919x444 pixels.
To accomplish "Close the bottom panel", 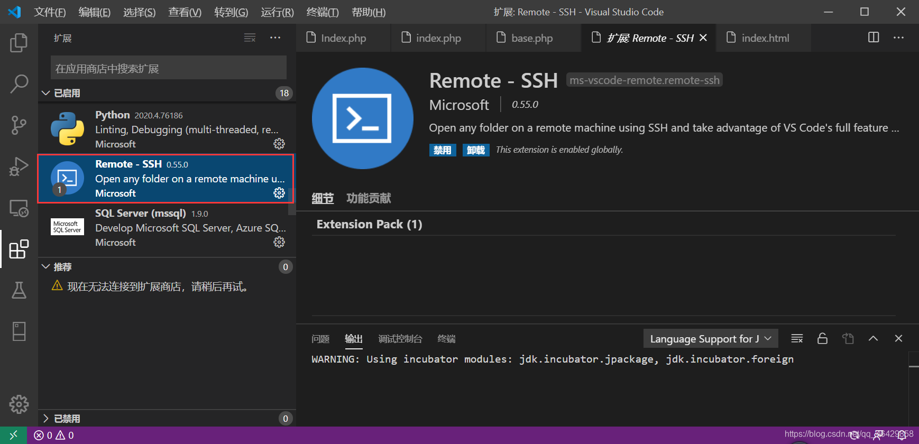I will [x=898, y=339].
